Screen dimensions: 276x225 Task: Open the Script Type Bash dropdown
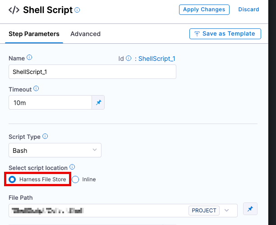(x=55, y=150)
